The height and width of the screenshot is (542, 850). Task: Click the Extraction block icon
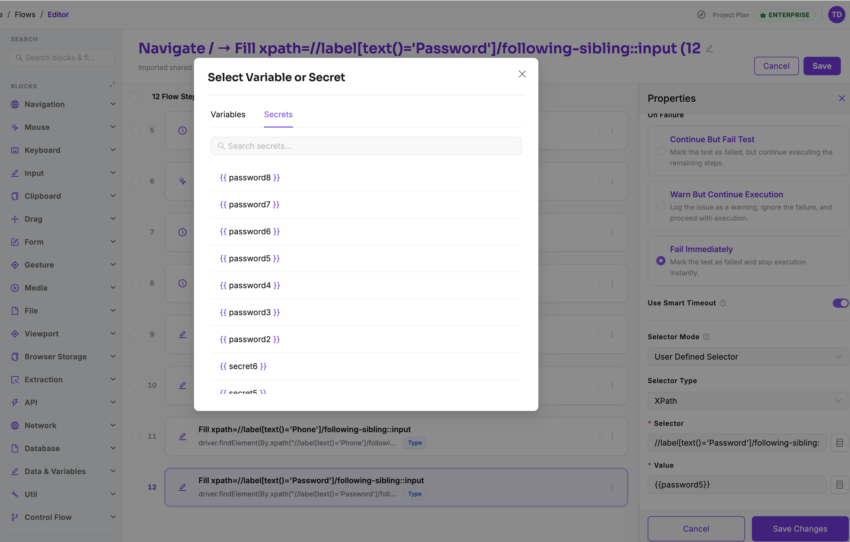click(15, 379)
